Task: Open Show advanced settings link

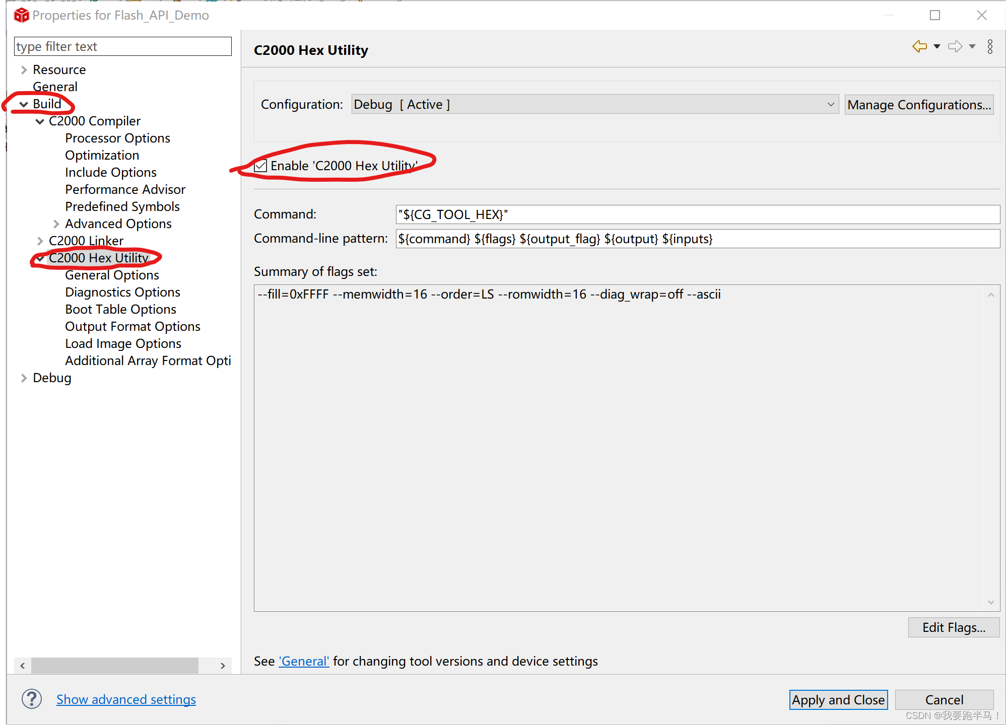Action: coord(126,699)
